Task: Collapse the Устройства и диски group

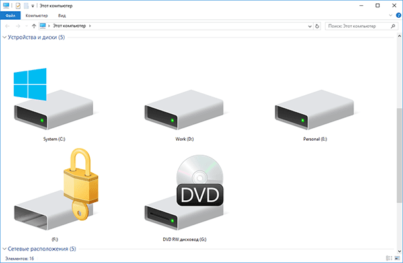Action: click(5, 37)
